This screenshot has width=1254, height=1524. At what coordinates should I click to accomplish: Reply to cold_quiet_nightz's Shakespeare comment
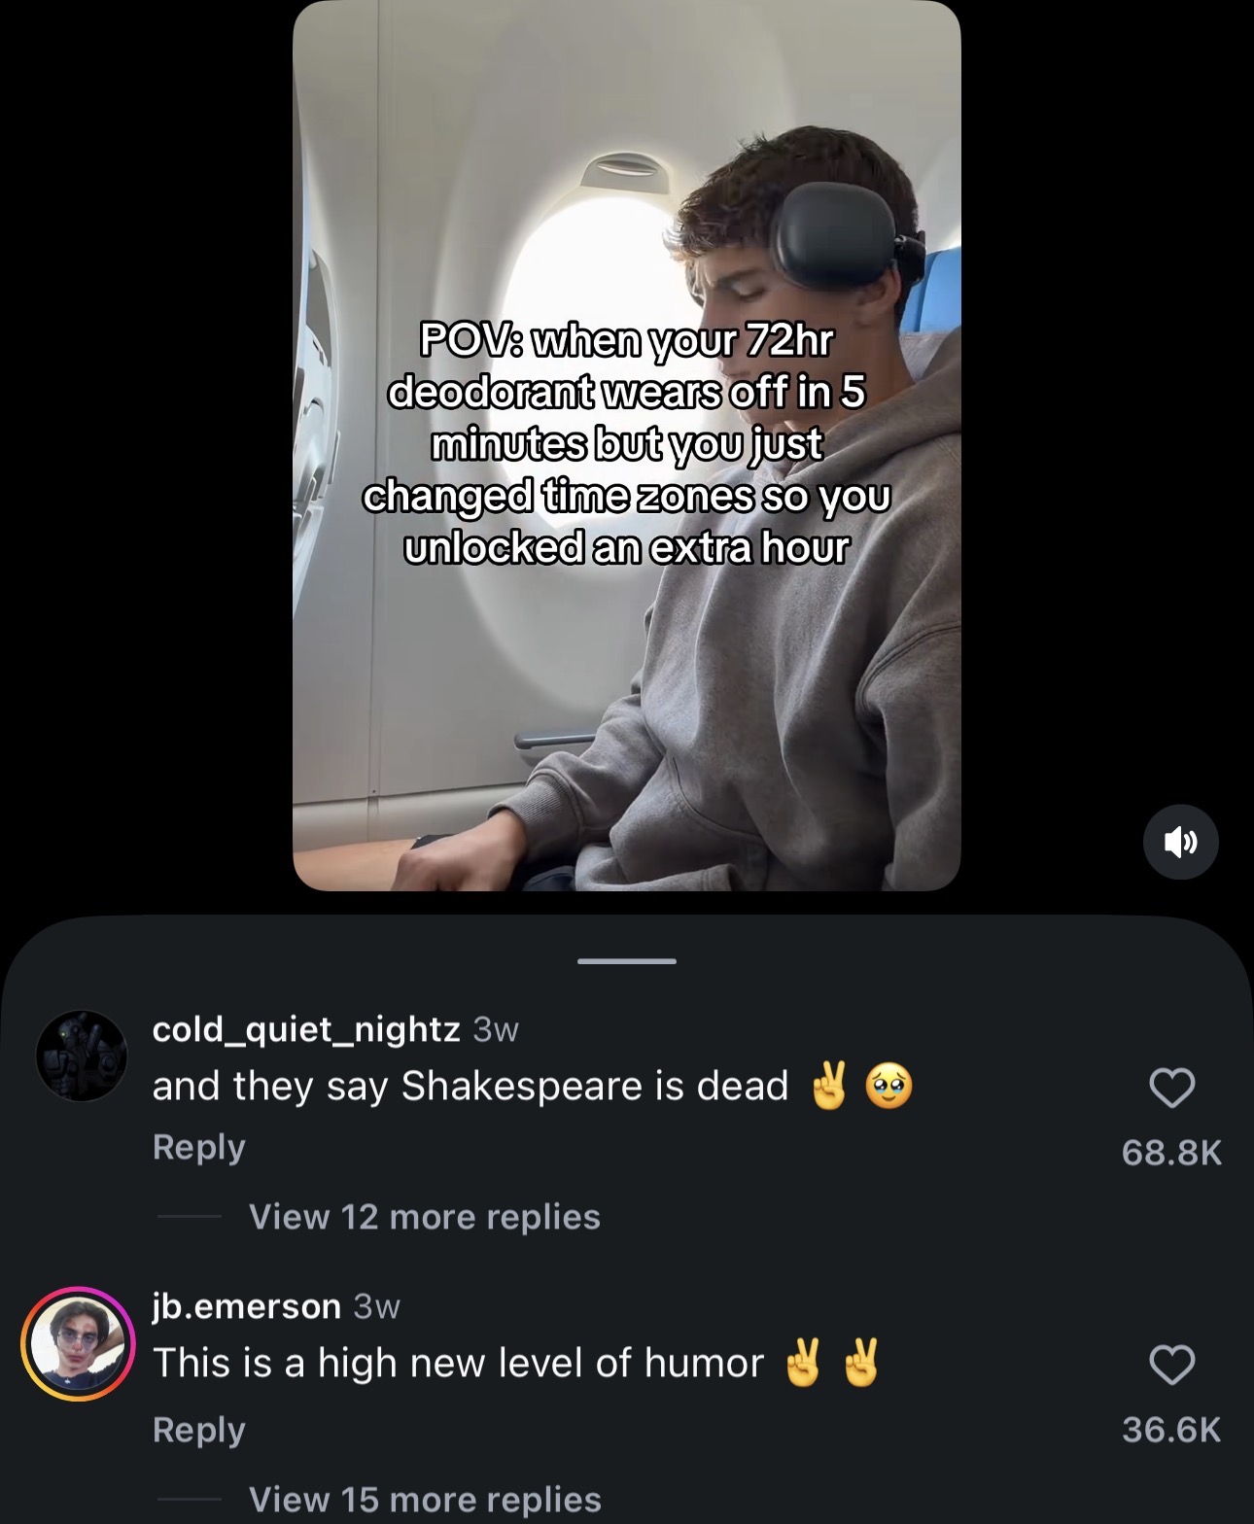[199, 1147]
